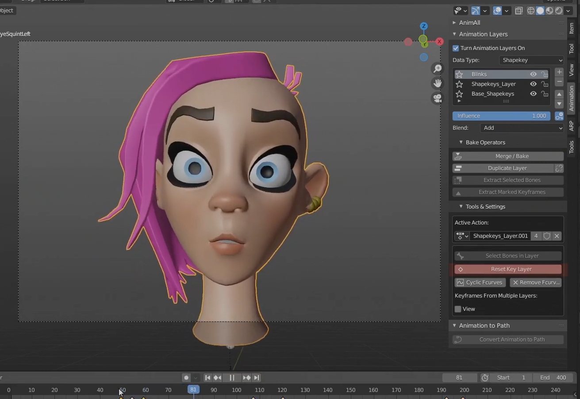Click the hand pan view icon
The image size is (580, 399).
pos(438,83)
